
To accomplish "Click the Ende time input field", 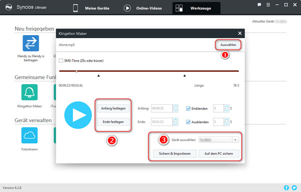I will [x=162, y=122].
